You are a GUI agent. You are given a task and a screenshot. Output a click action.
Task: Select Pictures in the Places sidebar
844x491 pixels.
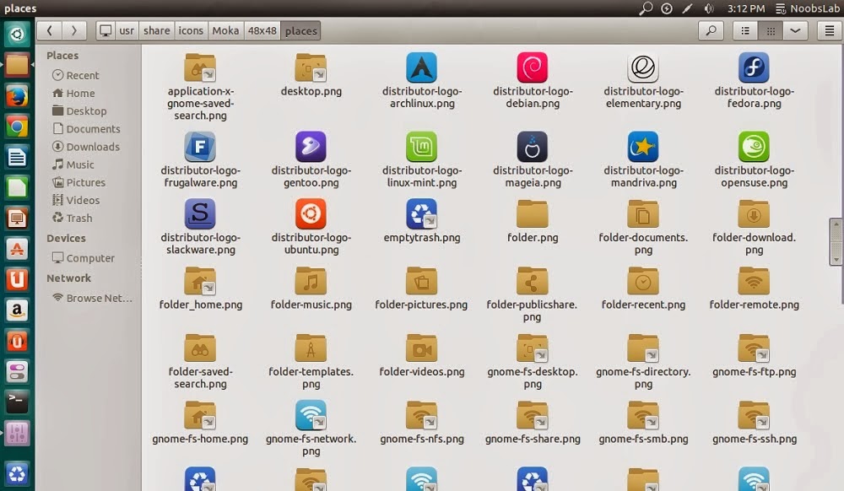coord(87,182)
